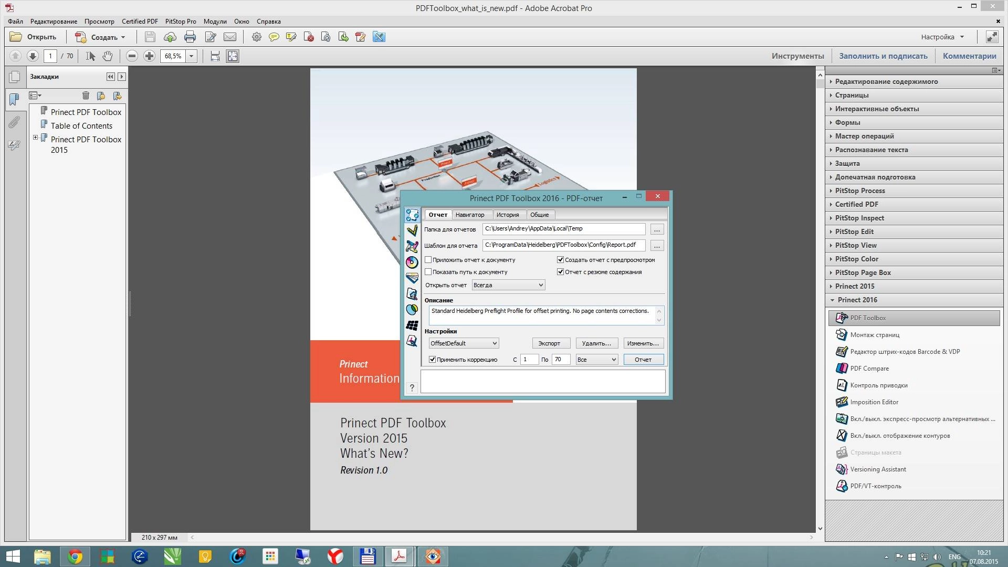Click the email envelope icon

pyautogui.click(x=230, y=37)
